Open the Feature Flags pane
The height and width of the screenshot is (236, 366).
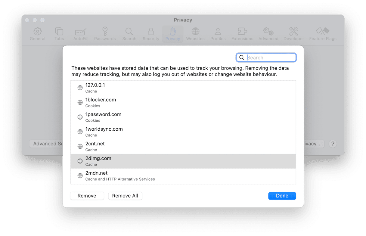(323, 34)
